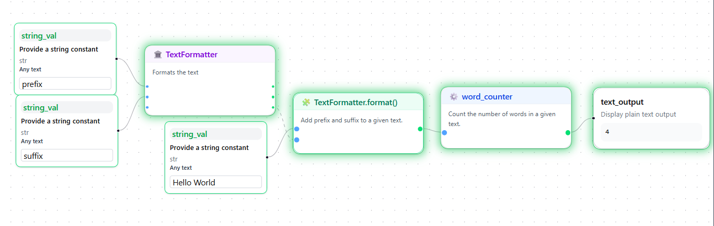The height and width of the screenshot is (226, 714).
Task: Select the TextFormatter.format() node header
Action: click(x=355, y=103)
